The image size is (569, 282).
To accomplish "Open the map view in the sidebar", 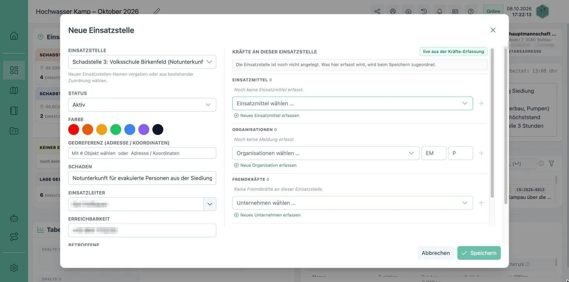I will click(x=14, y=90).
